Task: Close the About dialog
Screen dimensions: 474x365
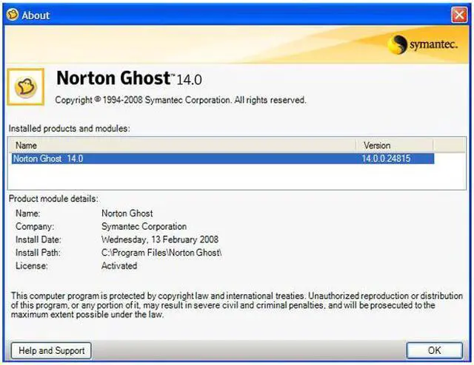Action: pyautogui.click(x=459, y=15)
